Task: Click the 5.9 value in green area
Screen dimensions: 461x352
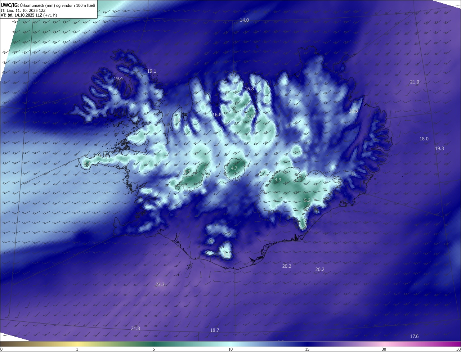Action: pyautogui.click(x=250, y=117)
